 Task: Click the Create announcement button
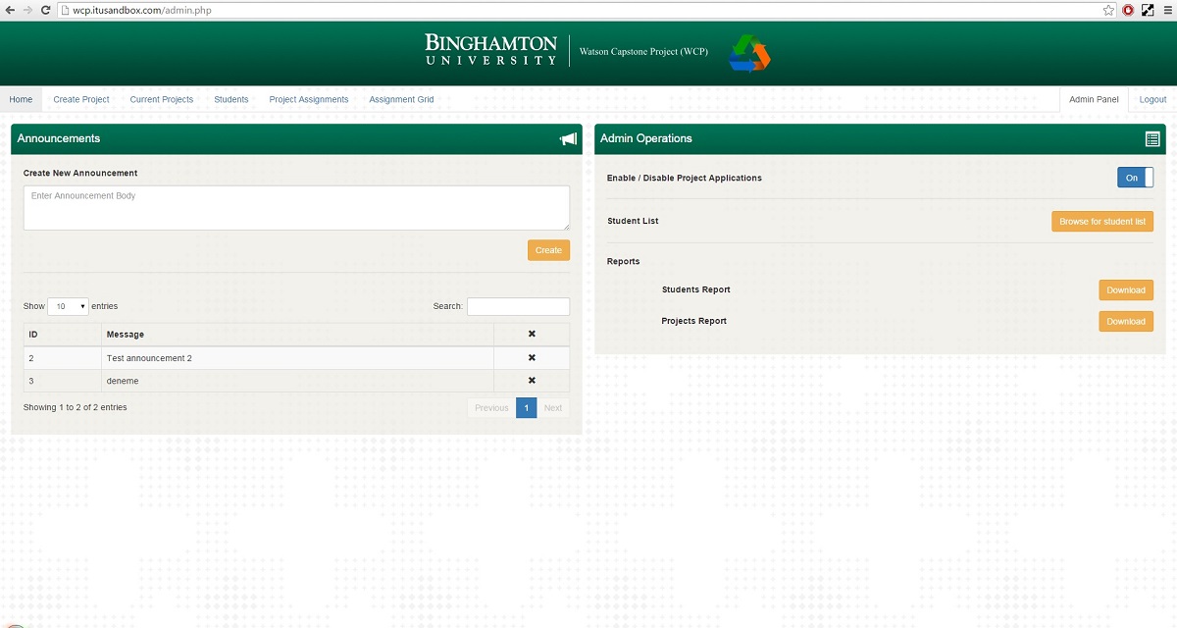click(x=548, y=250)
